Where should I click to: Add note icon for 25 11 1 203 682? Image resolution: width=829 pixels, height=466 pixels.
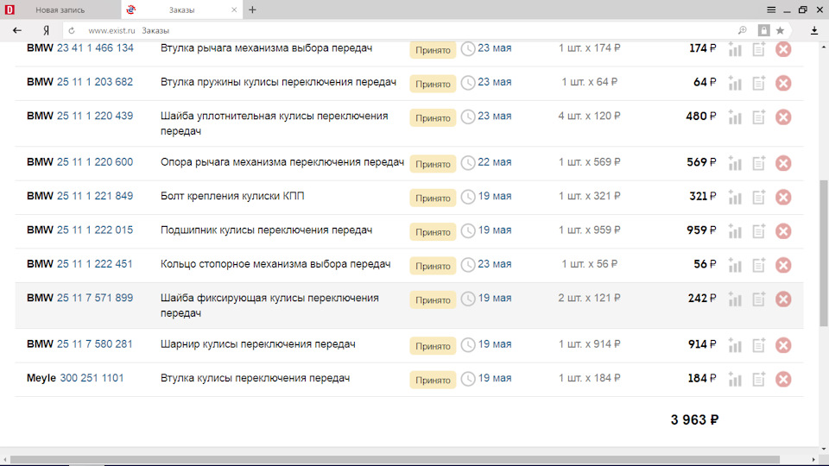click(x=759, y=83)
